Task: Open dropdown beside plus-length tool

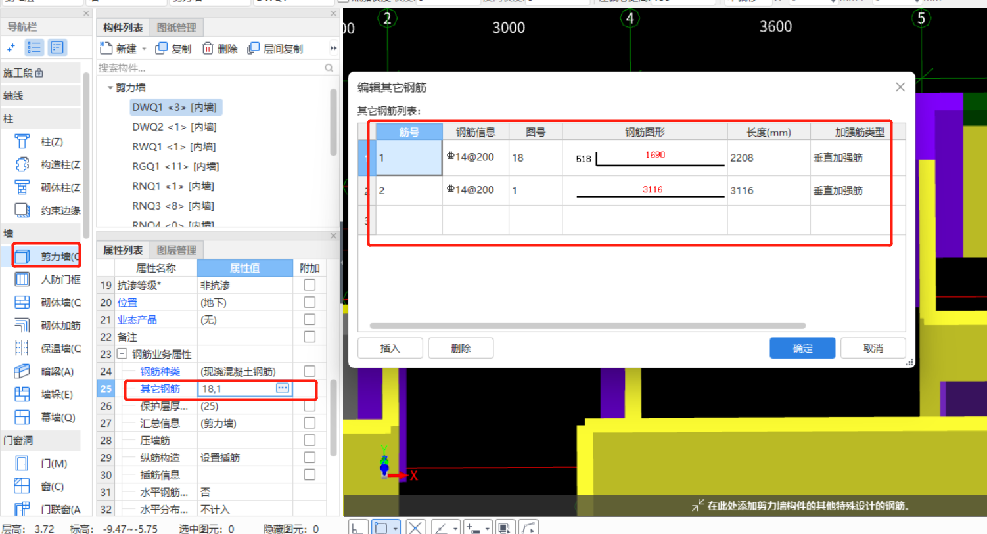Action: click(488, 528)
